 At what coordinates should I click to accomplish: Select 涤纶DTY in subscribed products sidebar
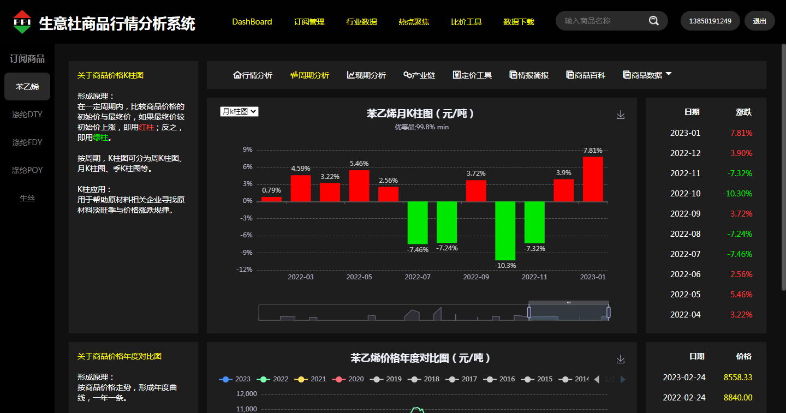[x=27, y=115]
